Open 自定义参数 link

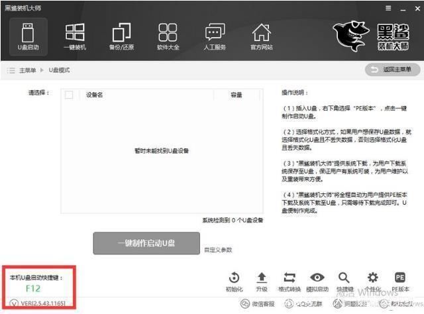click(x=218, y=250)
